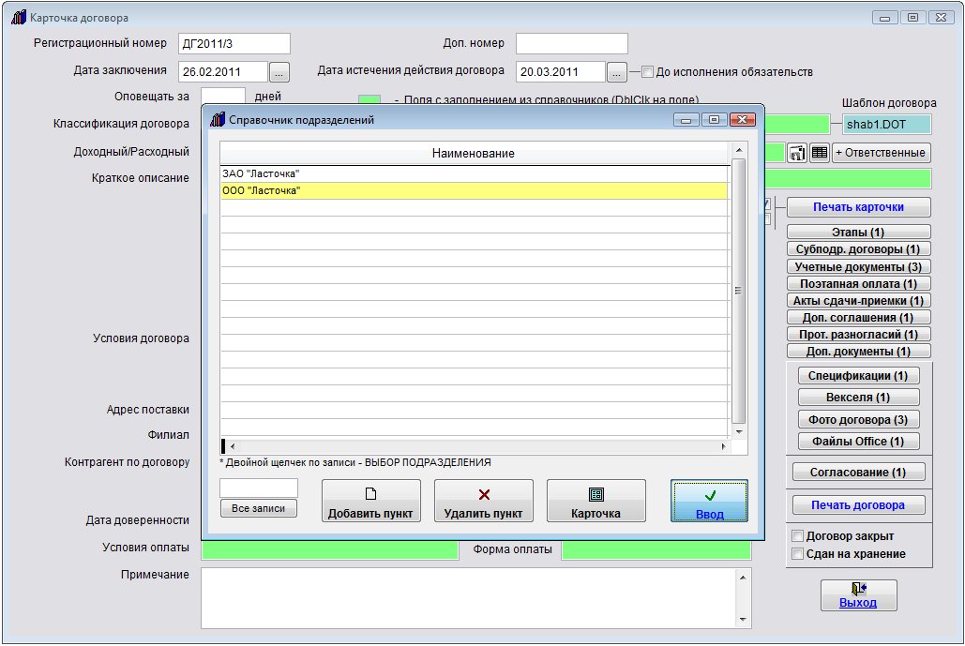Viewport: 965px width, 646px height.
Task: Open Акты сдачи-приемки (1)
Action: (858, 301)
